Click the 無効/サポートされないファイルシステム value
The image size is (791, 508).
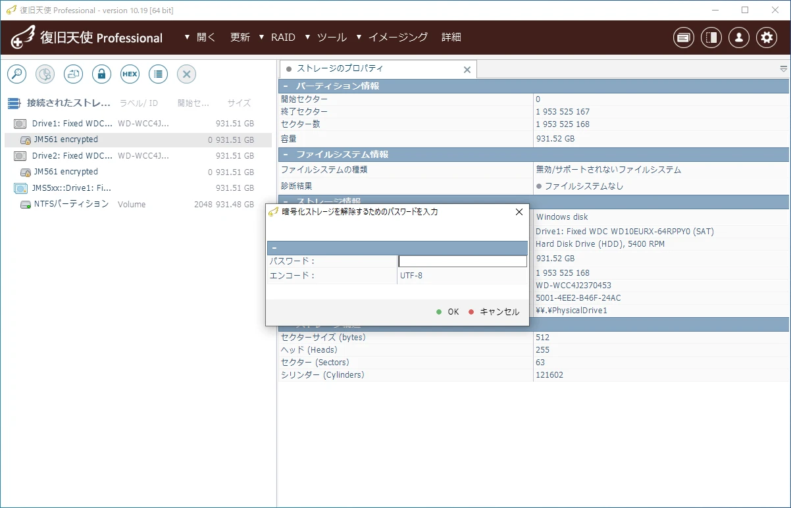pyautogui.click(x=609, y=170)
